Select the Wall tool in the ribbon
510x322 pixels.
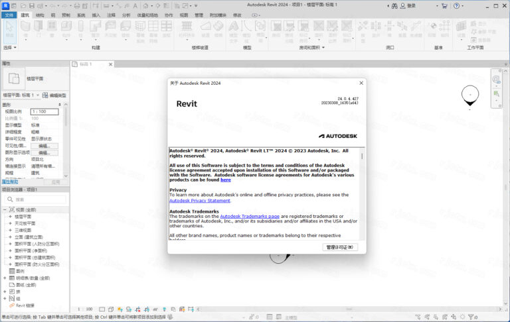coord(25,28)
